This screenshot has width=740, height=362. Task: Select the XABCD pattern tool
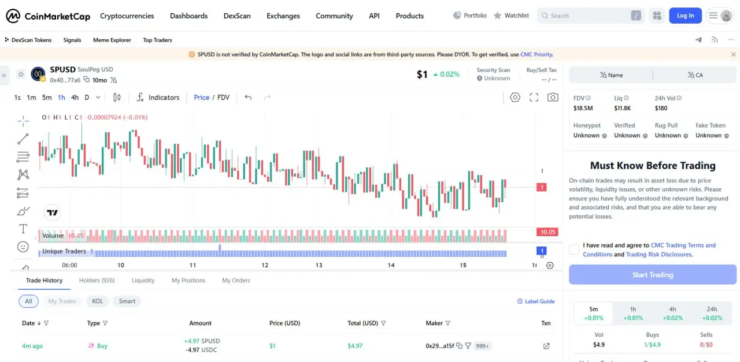23,174
